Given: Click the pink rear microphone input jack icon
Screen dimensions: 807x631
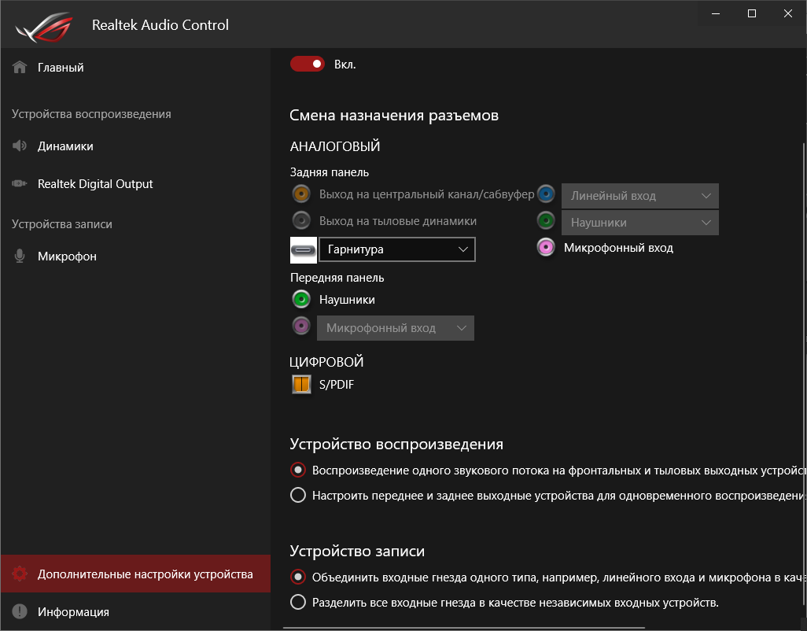Looking at the screenshot, I should pos(546,247).
